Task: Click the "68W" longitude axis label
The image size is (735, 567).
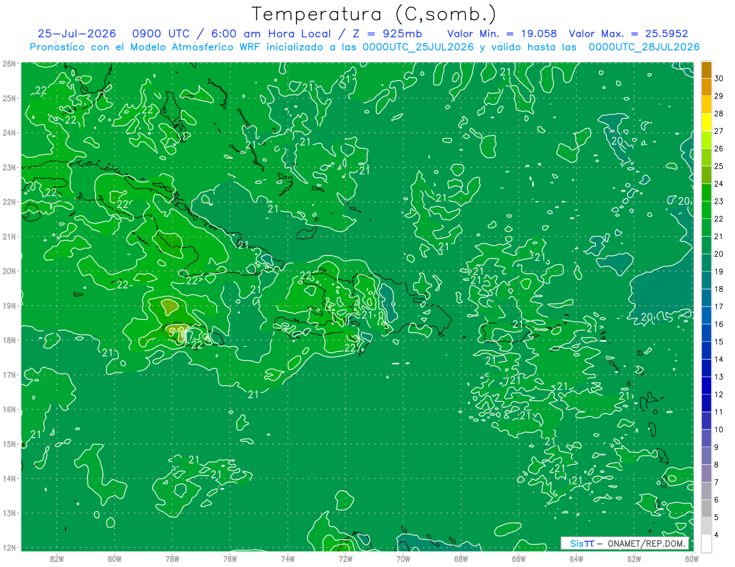Action: click(x=461, y=558)
